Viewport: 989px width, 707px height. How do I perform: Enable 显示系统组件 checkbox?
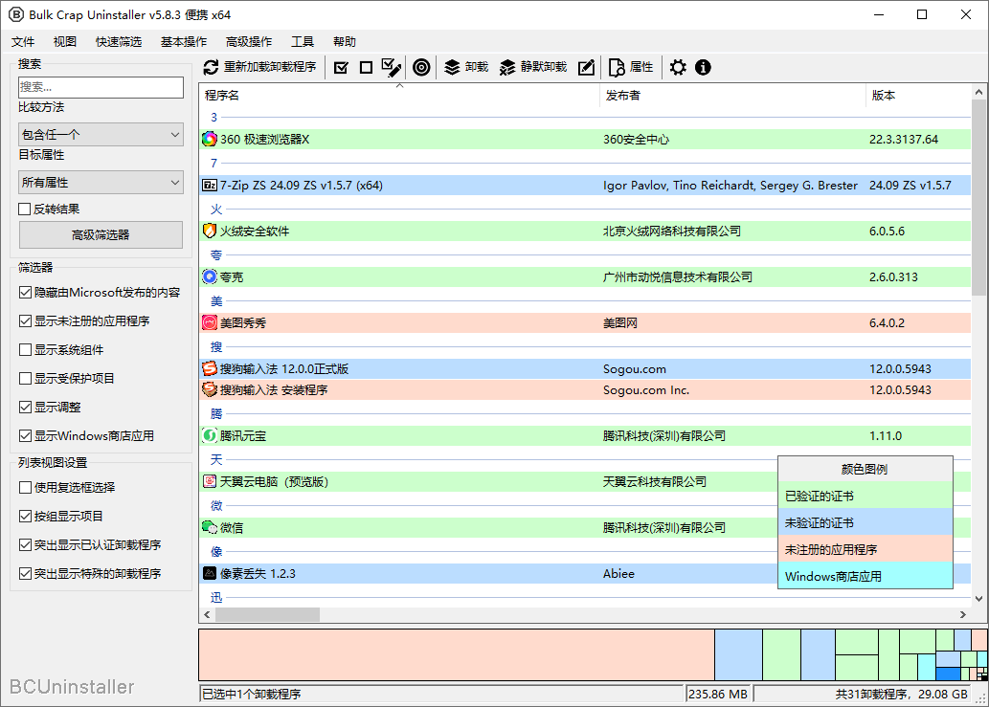click(25, 350)
